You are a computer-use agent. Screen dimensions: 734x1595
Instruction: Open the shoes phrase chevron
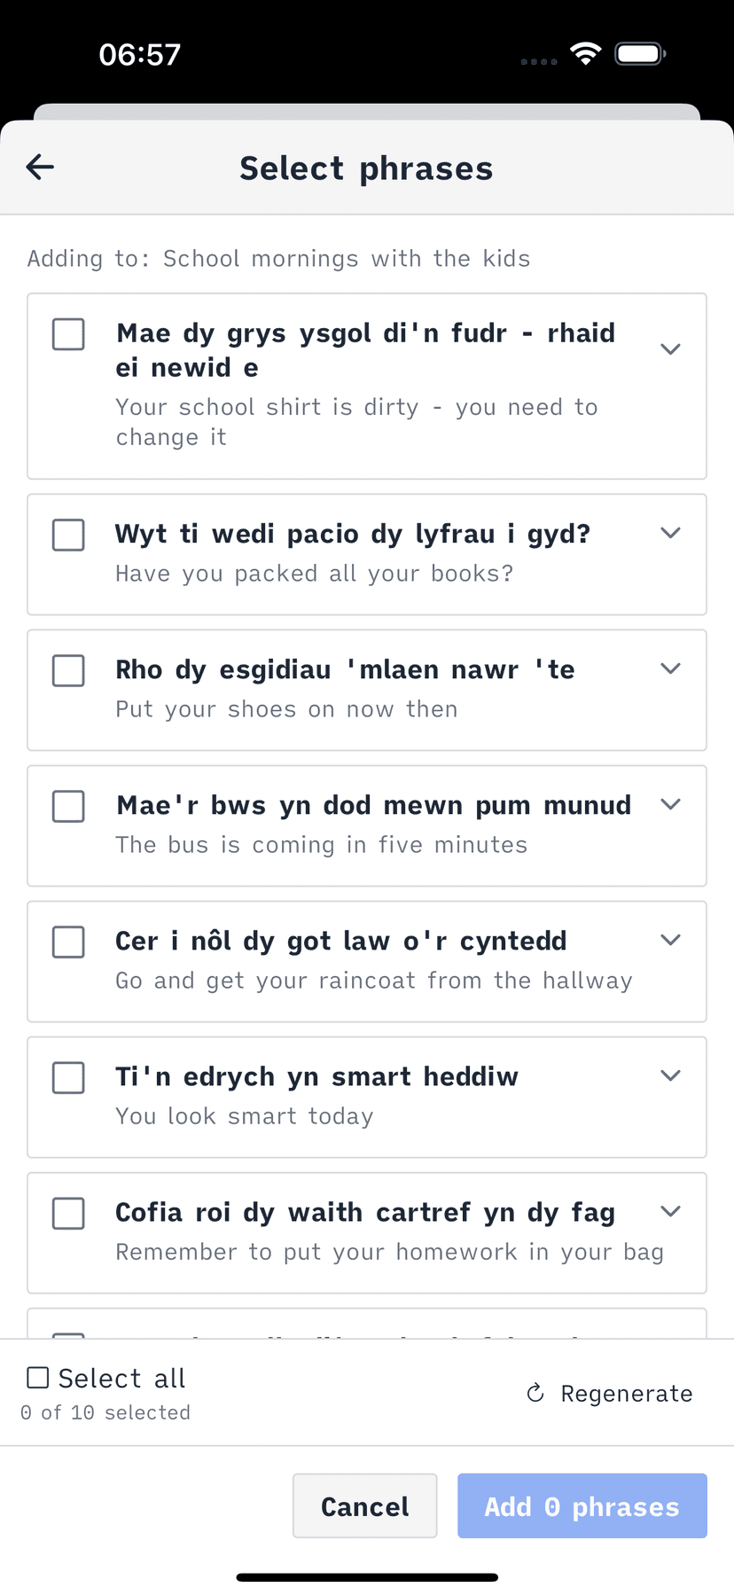pos(671,668)
